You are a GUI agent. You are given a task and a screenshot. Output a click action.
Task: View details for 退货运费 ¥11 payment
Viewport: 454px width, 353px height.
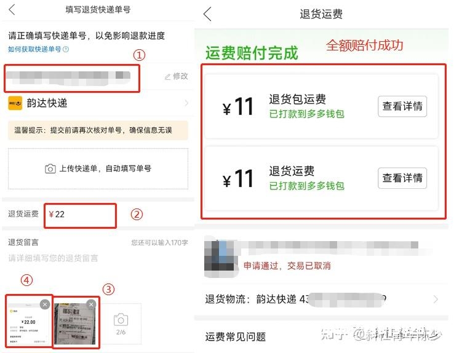(402, 178)
